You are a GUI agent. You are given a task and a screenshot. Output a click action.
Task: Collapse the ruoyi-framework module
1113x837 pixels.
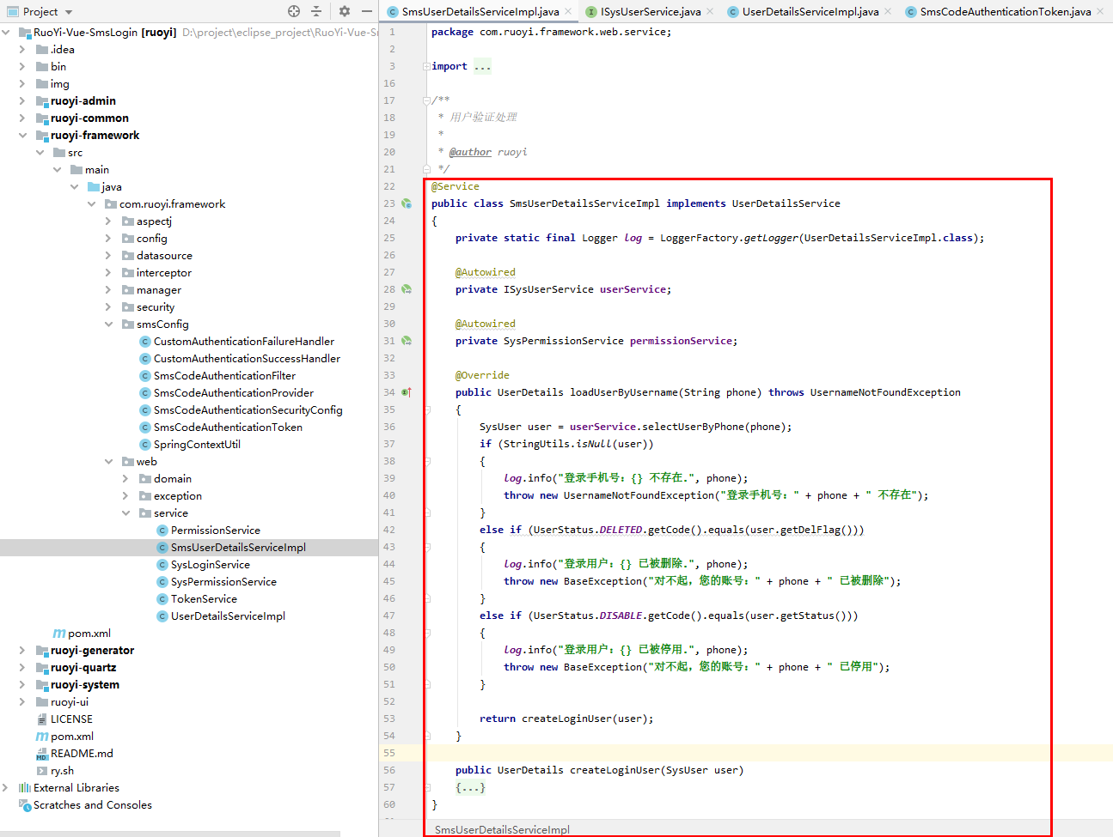pyautogui.click(x=22, y=136)
